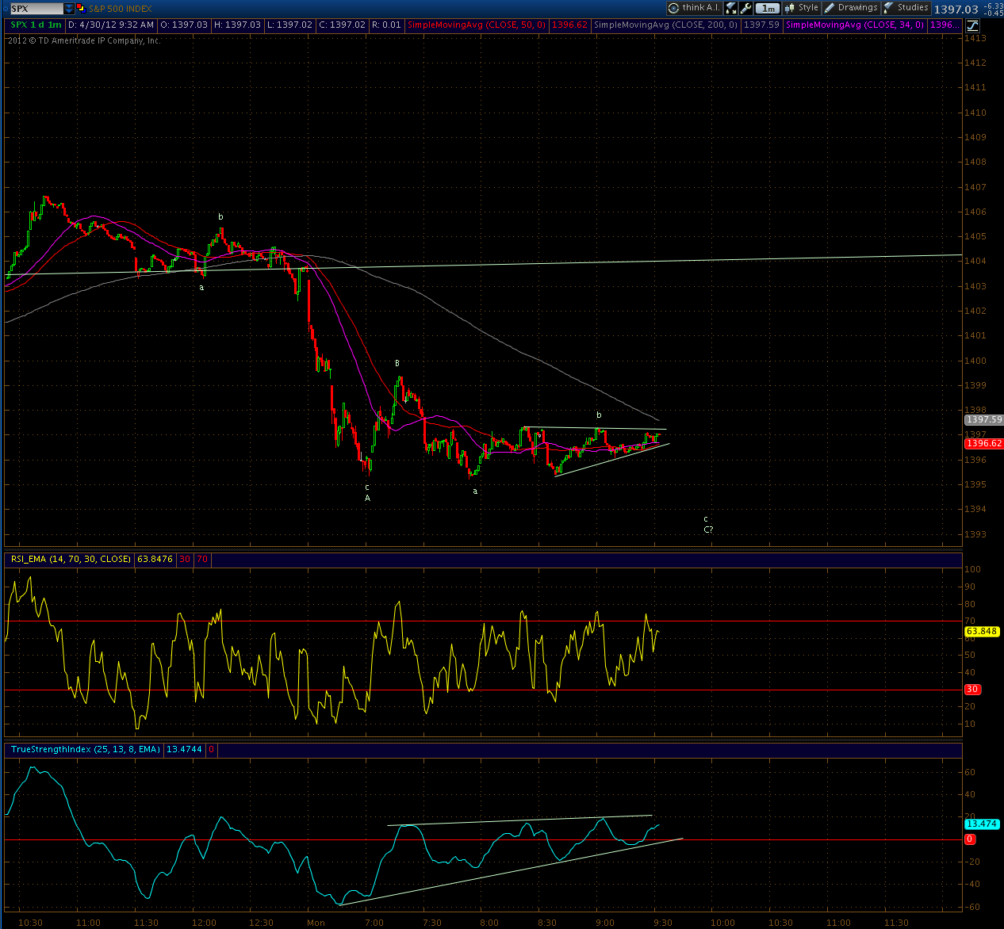Click the symbol color-link squares icon
Image resolution: width=1004 pixels, height=929 pixels.
point(81,9)
